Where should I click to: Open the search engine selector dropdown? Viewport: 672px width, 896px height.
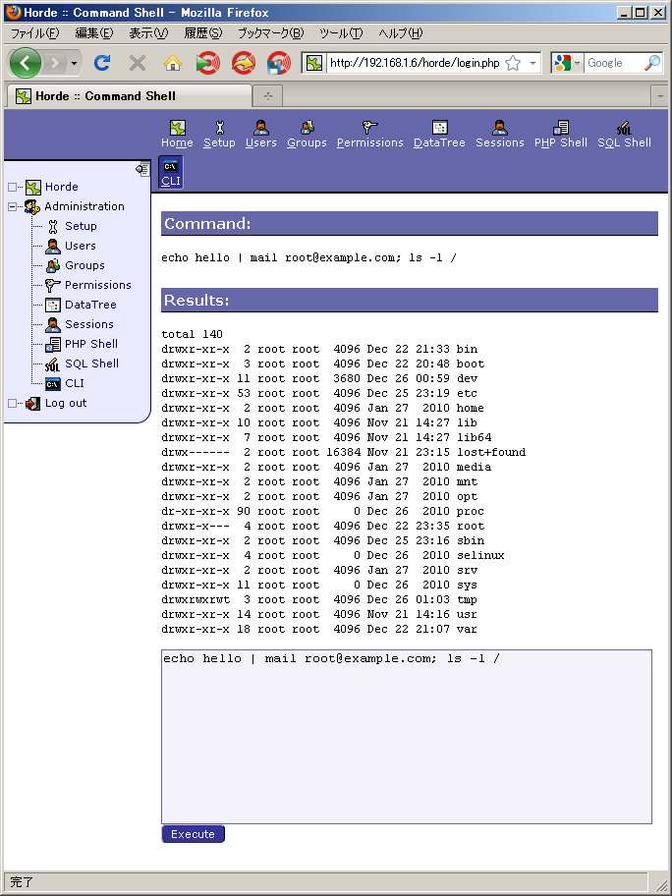pos(569,63)
